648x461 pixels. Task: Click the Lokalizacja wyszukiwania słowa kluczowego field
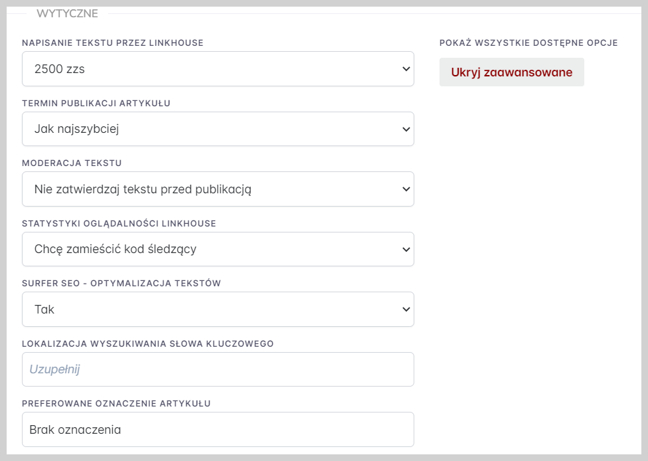coord(218,369)
